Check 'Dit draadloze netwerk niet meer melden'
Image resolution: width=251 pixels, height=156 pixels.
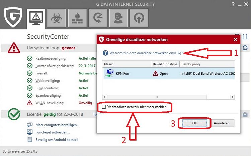tap(104, 107)
